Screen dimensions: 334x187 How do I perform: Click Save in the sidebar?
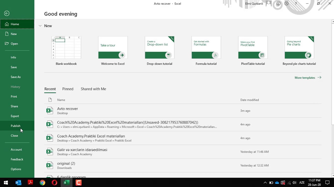(17, 67)
